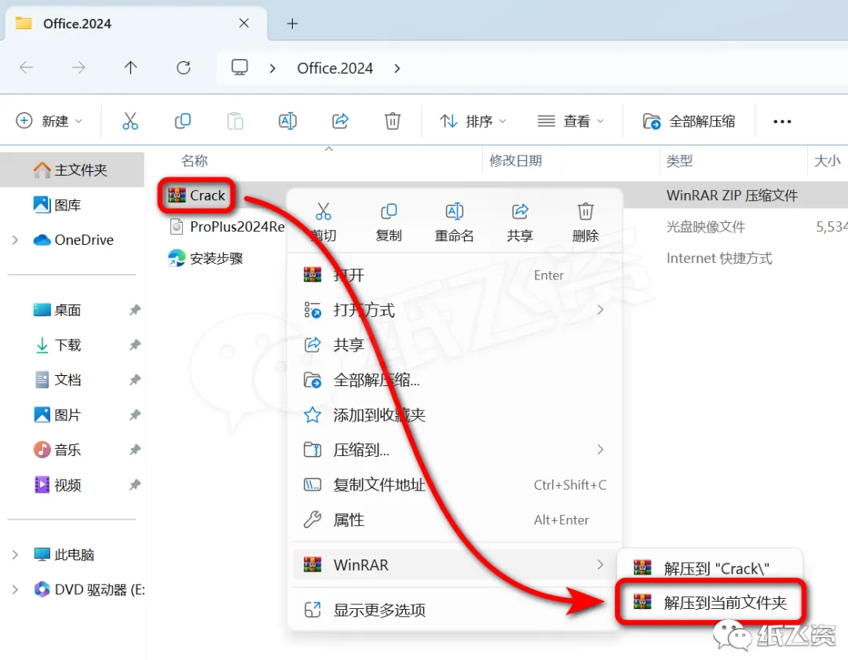Open the WinRAR submenu entry

point(455,565)
